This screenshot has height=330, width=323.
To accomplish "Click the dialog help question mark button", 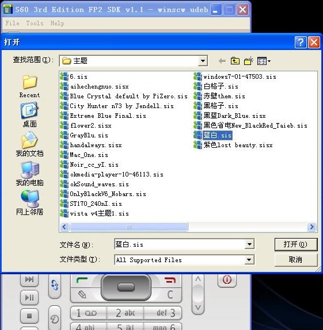I will [300, 43].
